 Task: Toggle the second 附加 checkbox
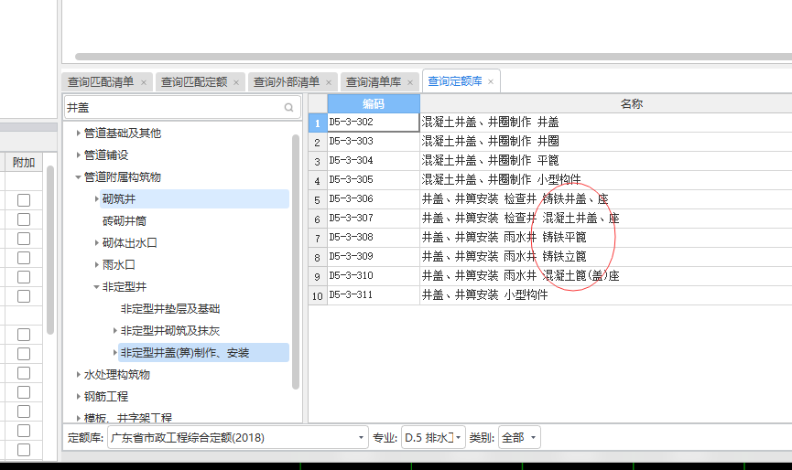point(24,219)
